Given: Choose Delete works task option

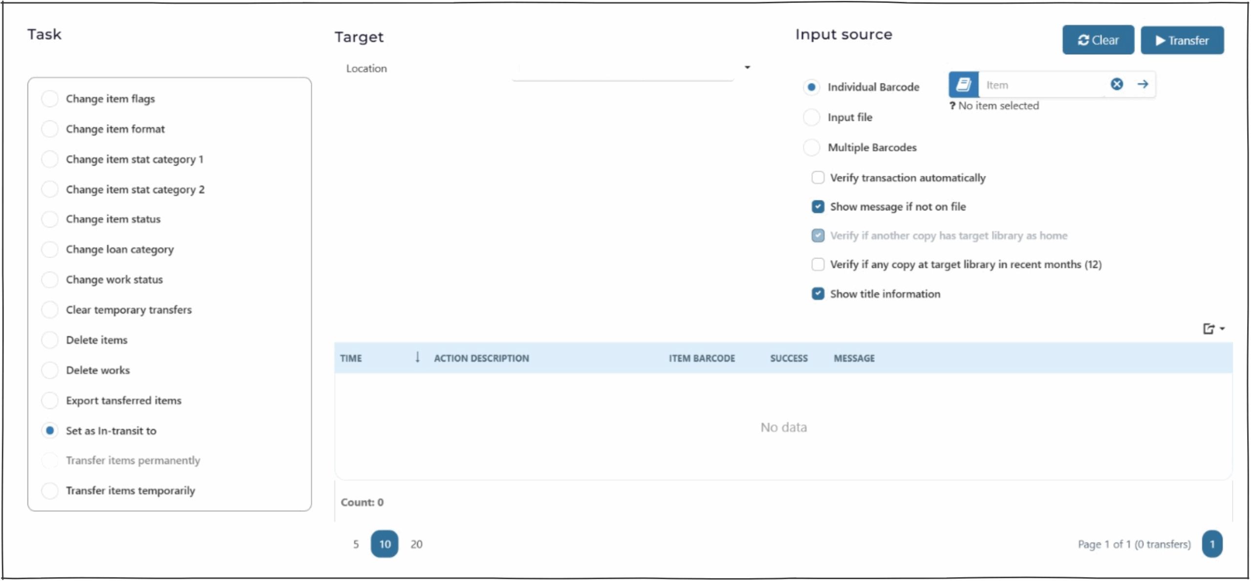Looking at the screenshot, I should (x=50, y=370).
